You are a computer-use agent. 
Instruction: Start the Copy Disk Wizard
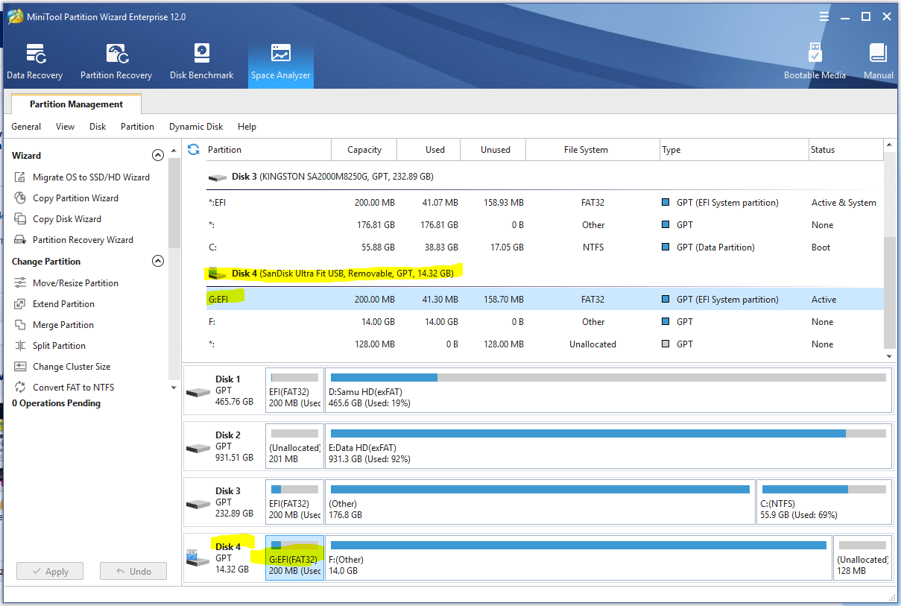click(x=57, y=219)
